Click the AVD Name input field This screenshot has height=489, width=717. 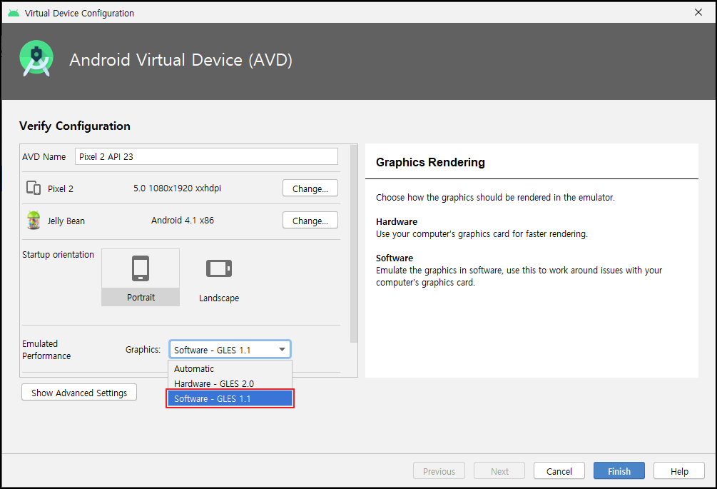[x=206, y=156]
